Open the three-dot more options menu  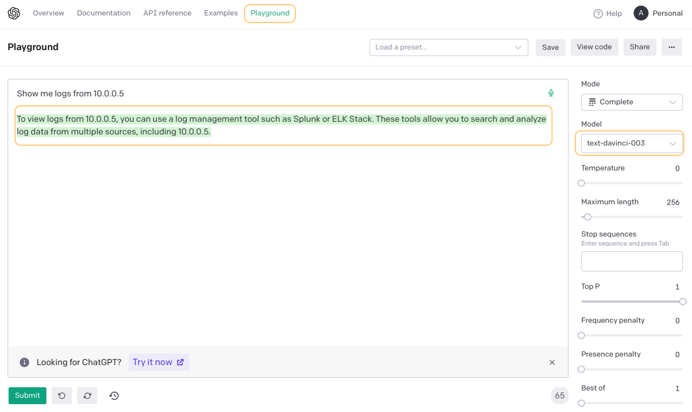coord(672,47)
